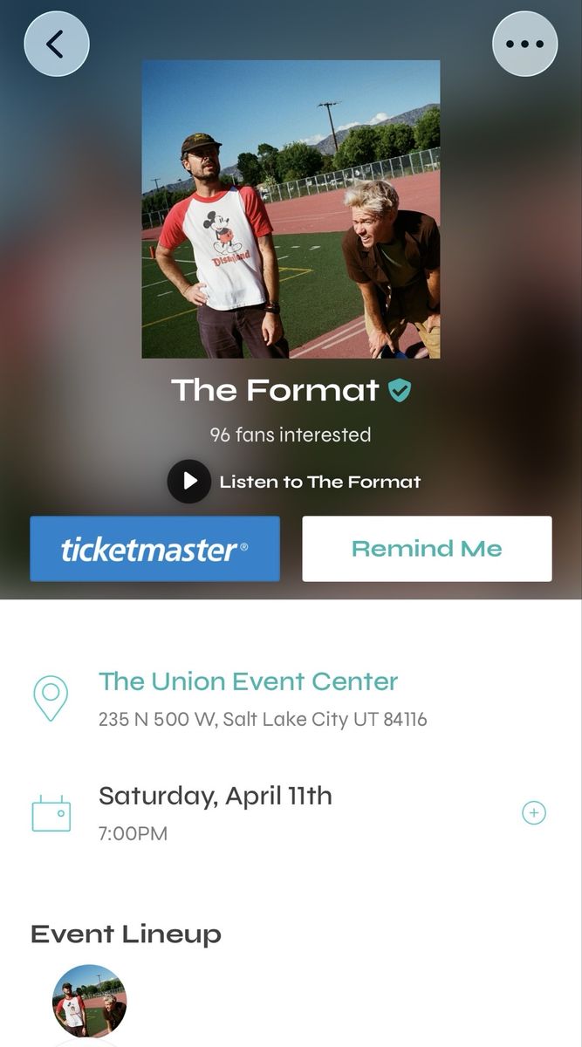Open The Format artist name heading
Image resolution: width=582 pixels, height=1047 pixels.
(273, 390)
